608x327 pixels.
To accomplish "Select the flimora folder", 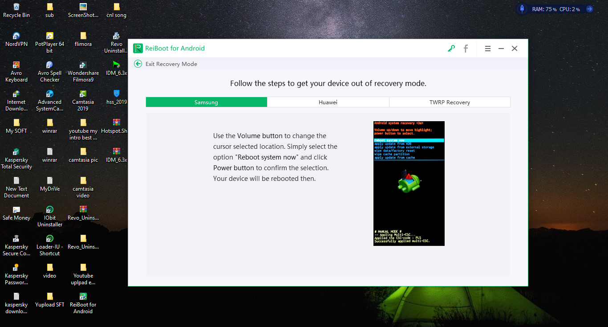I will pos(83,39).
